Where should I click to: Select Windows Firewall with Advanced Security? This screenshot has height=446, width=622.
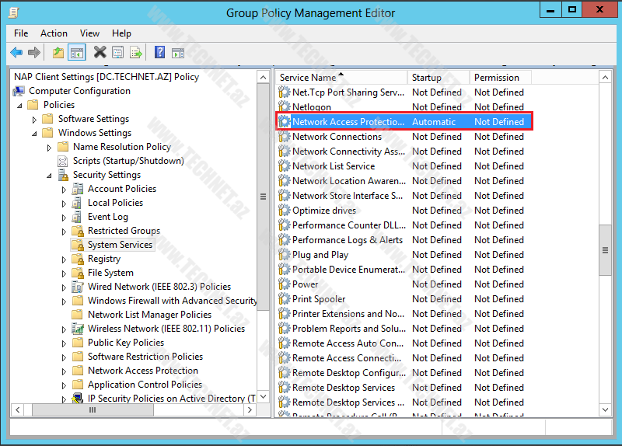[172, 301]
